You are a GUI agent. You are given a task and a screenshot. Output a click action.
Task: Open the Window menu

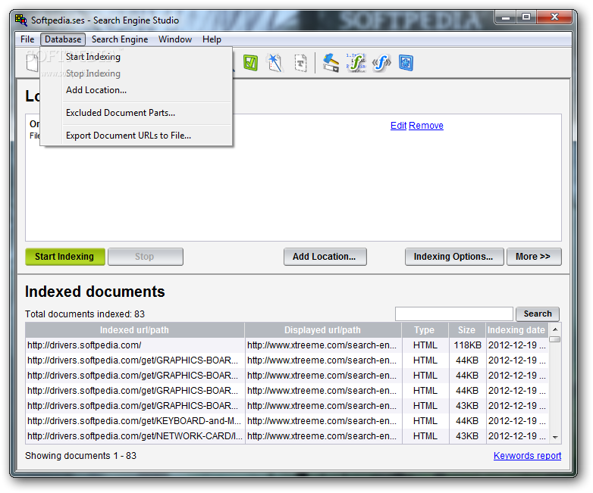(175, 39)
